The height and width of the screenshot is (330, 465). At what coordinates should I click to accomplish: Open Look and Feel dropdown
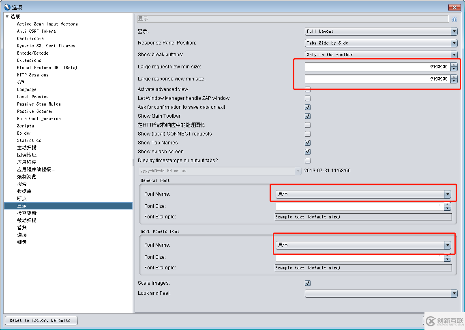[x=381, y=293]
